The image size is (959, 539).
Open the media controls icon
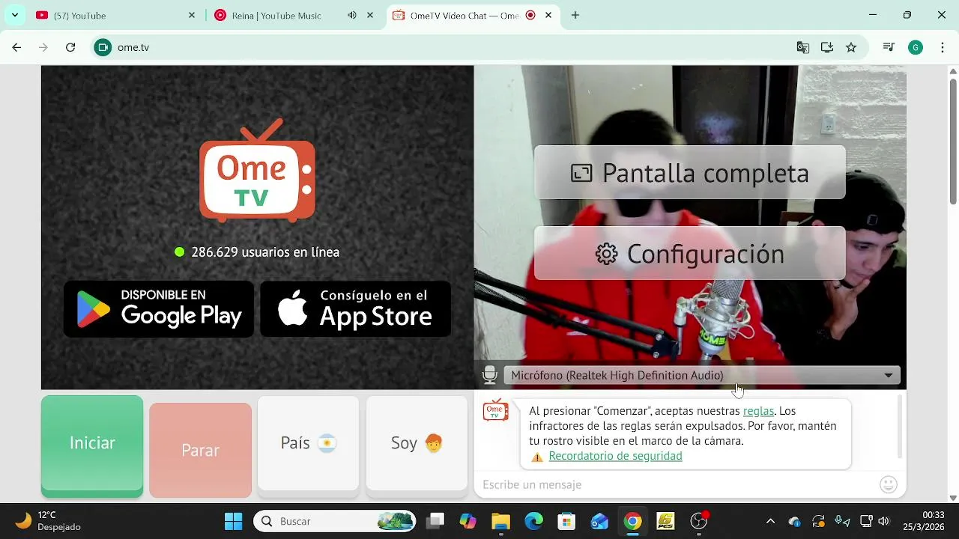tap(889, 47)
